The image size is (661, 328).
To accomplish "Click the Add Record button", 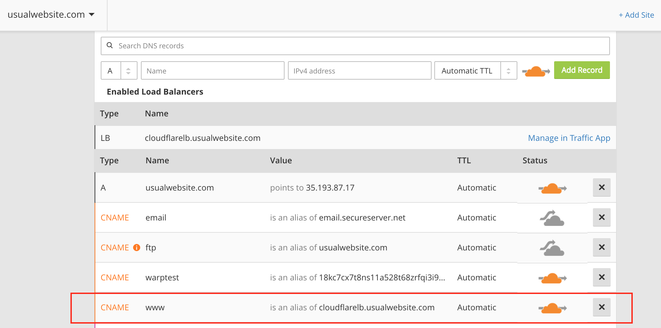I will [x=582, y=70].
